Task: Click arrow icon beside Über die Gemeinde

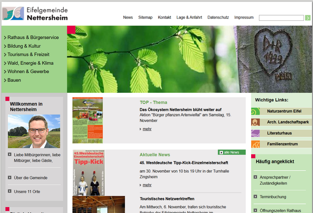Action: point(9,177)
